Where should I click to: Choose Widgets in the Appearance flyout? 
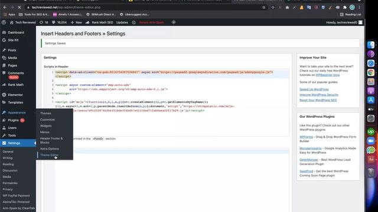46,125
